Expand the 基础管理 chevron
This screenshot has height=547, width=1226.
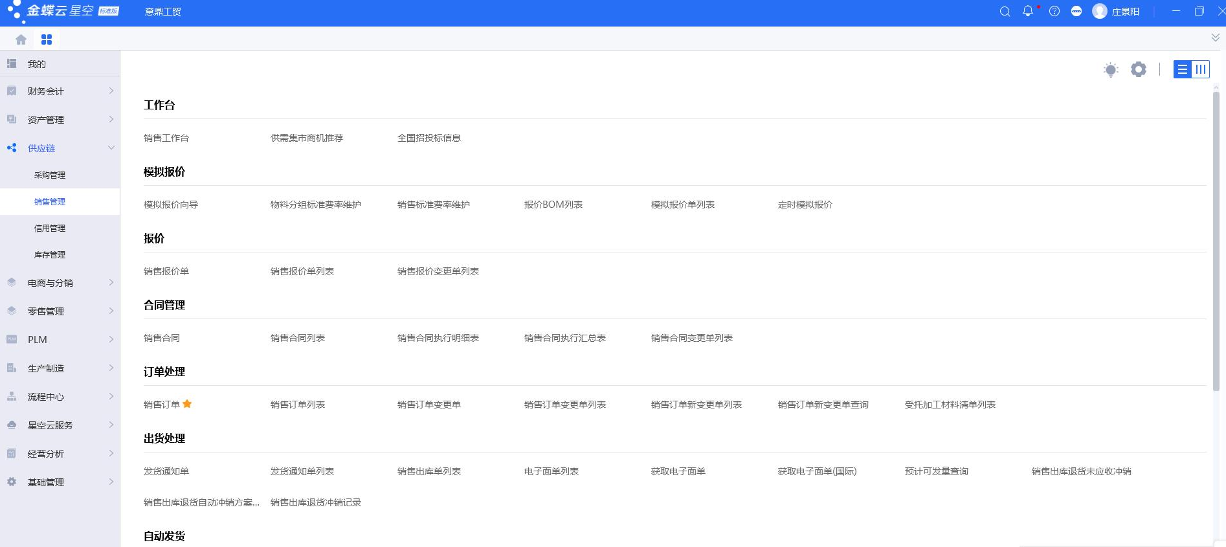(x=111, y=482)
